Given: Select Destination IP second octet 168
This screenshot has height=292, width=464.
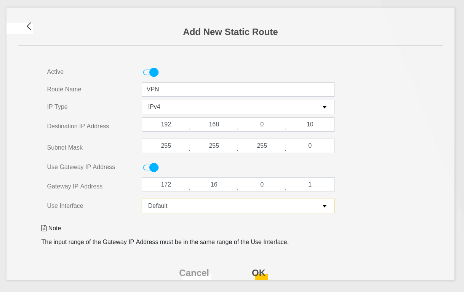Looking at the screenshot, I should pyautogui.click(x=214, y=124).
